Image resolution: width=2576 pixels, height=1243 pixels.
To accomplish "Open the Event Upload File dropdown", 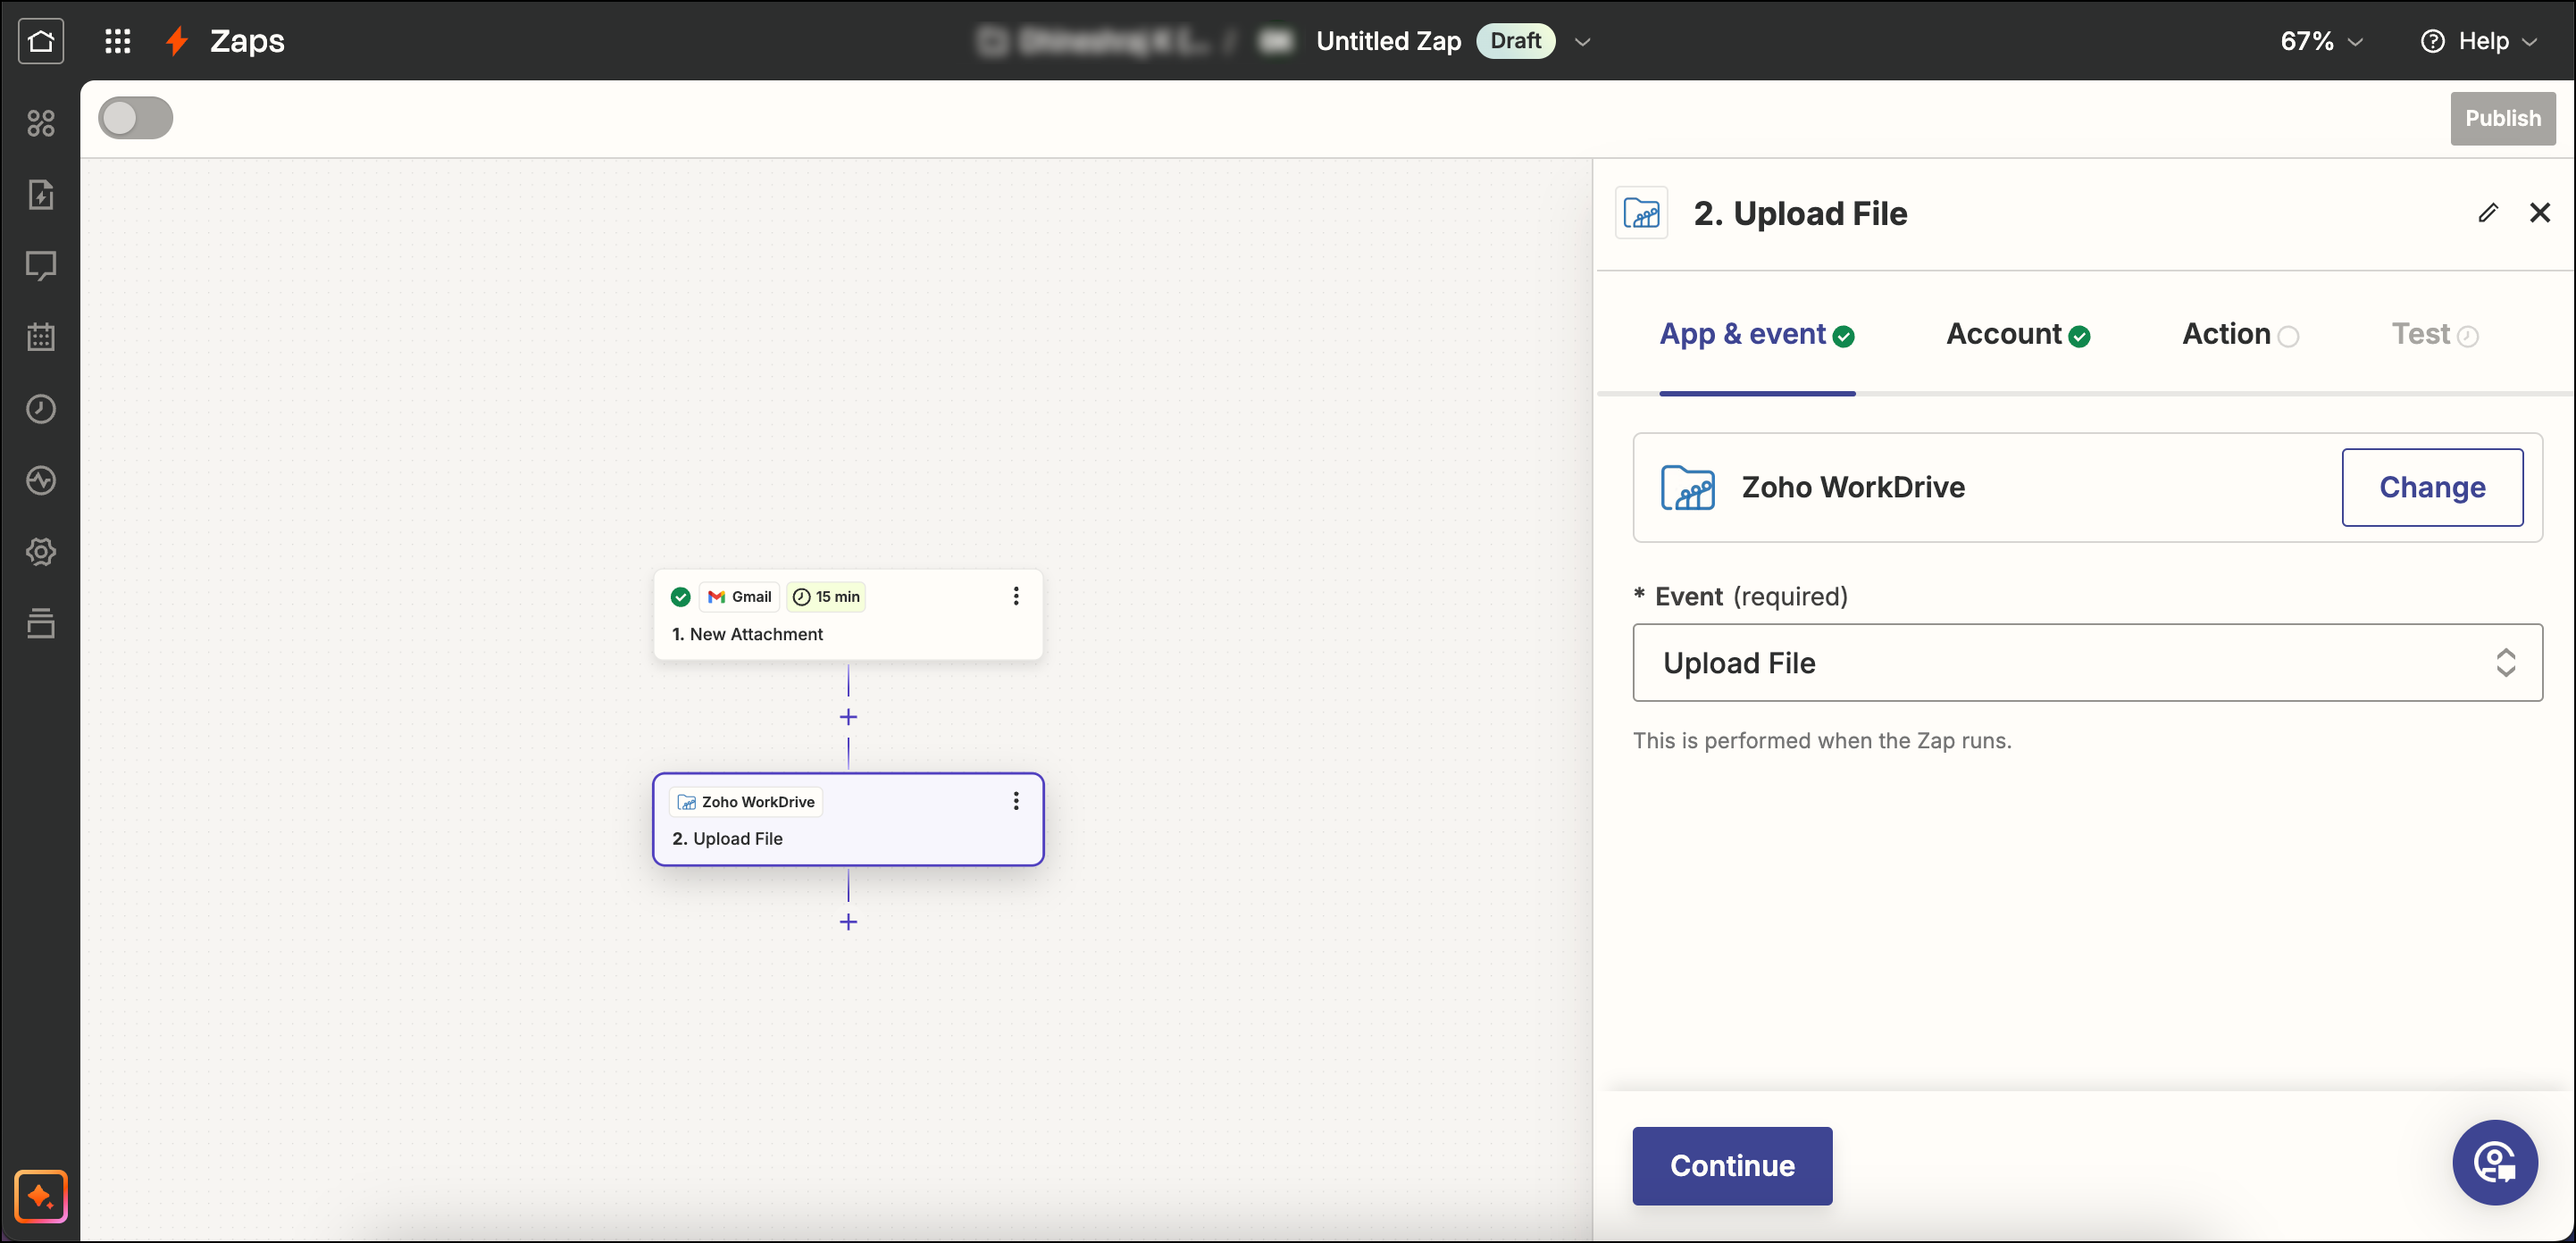I will click(2088, 663).
